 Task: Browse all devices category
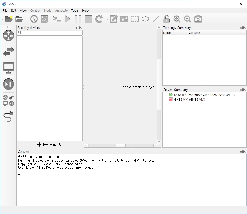(x=8, y=100)
